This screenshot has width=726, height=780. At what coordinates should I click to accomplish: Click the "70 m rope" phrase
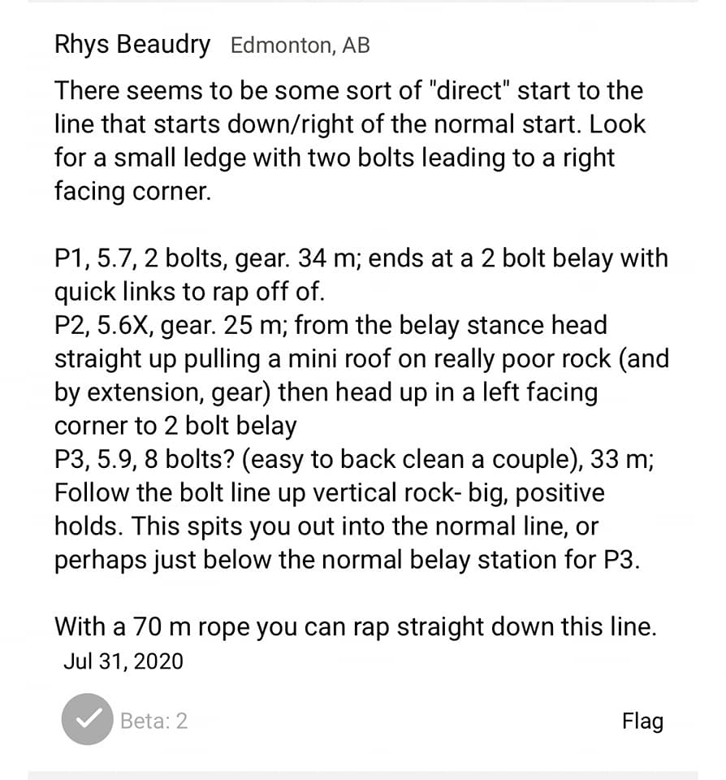coord(193,626)
